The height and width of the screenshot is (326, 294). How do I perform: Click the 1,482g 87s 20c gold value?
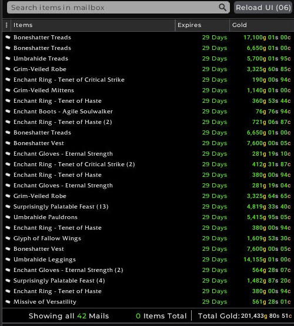coord(269,281)
